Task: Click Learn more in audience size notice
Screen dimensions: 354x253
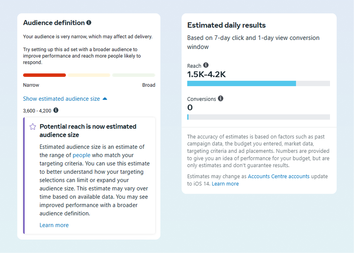Action: [54, 225]
